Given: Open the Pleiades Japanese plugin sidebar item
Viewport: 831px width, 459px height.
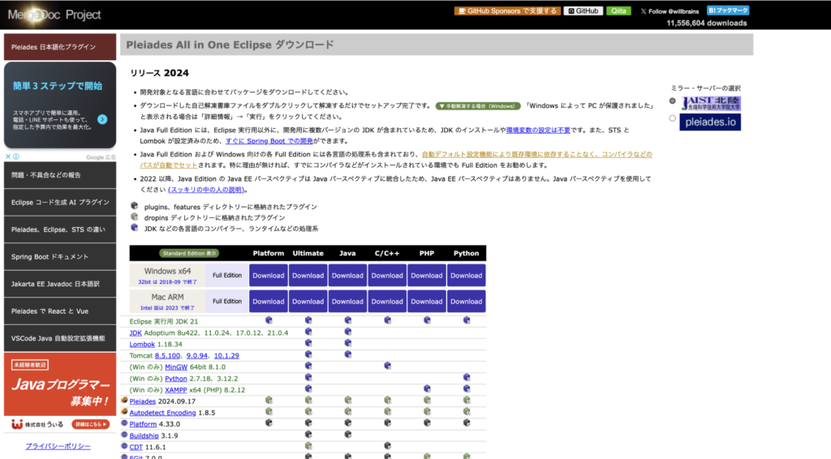Looking at the screenshot, I should 59,47.
